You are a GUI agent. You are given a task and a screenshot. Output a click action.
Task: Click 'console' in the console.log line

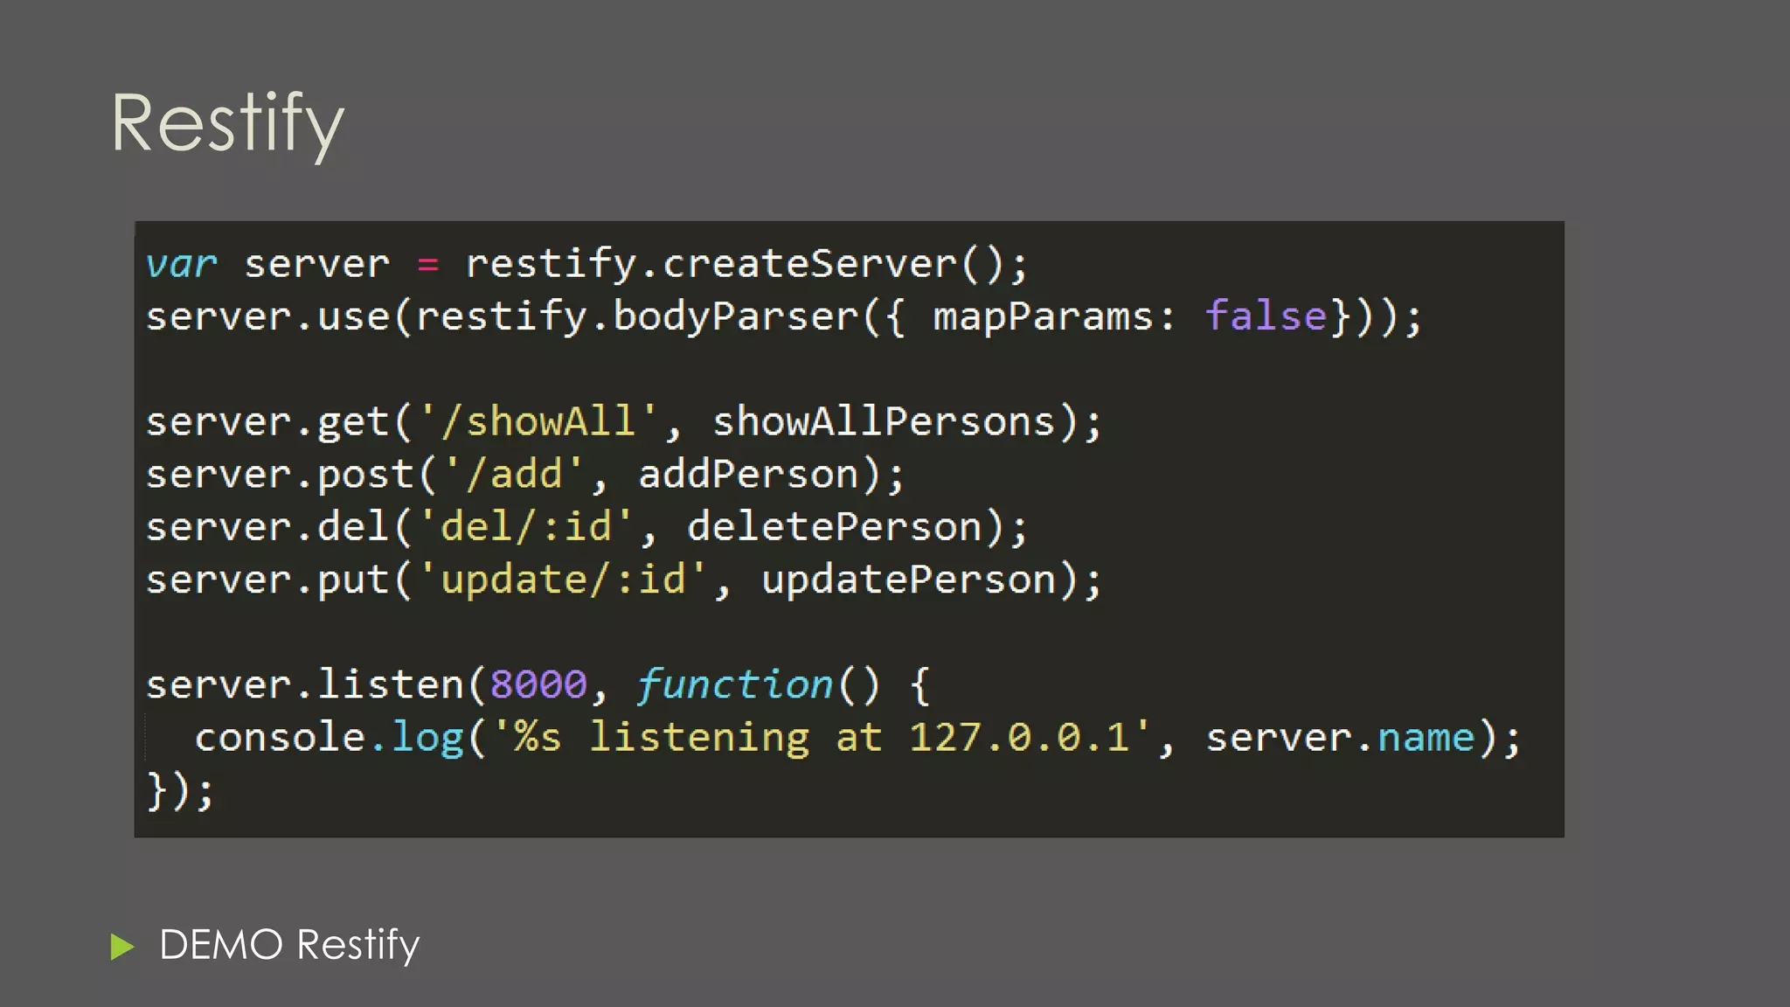click(x=279, y=738)
